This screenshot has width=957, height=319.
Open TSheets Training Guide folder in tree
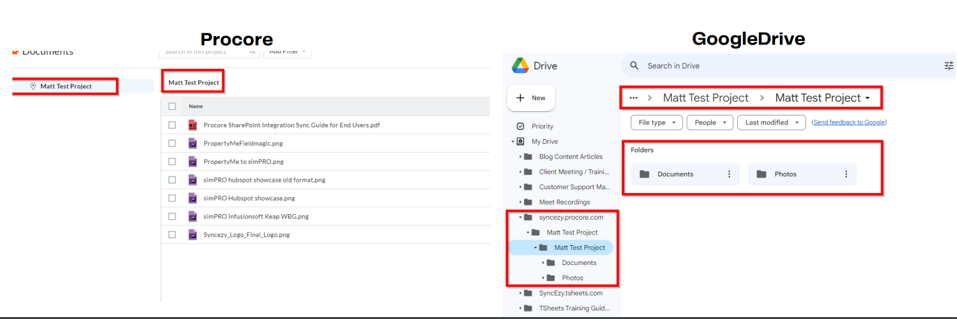[x=574, y=308]
